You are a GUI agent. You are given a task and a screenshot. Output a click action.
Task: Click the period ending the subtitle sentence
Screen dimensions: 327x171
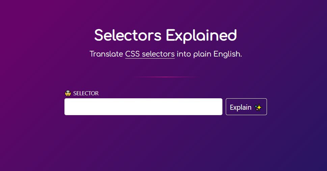(x=241, y=56)
